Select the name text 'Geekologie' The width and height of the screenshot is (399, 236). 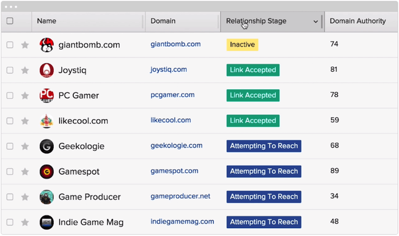pyautogui.click(x=82, y=147)
